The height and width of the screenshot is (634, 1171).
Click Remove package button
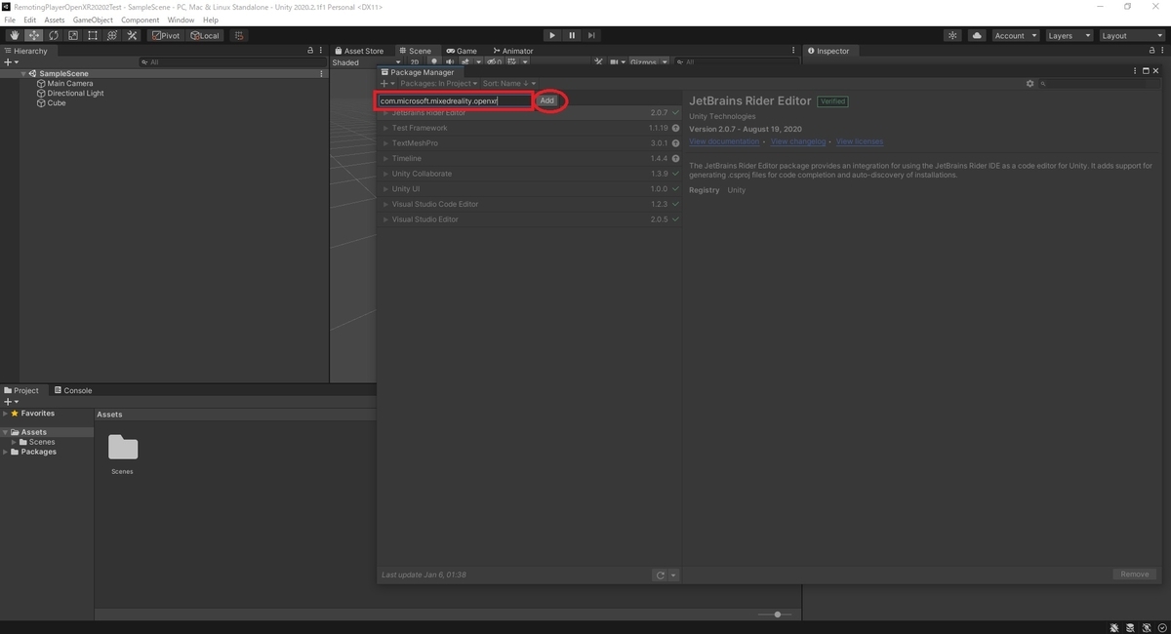1134,575
